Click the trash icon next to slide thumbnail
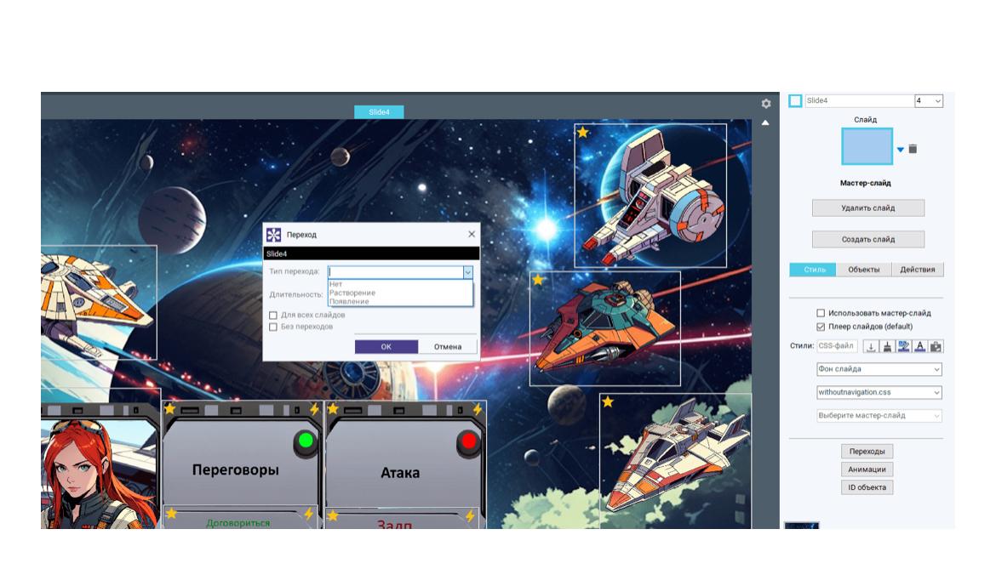 tap(913, 149)
